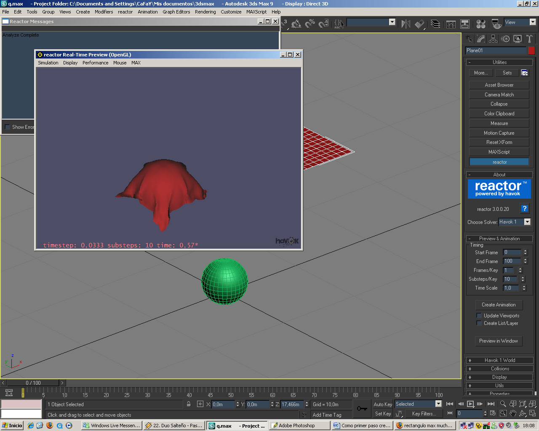Click the Mirror tool icon
539x431 pixels.
pyautogui.click(x=406, y=24)
